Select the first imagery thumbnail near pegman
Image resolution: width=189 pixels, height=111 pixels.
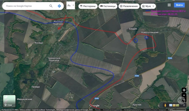(x=171, y=105)
